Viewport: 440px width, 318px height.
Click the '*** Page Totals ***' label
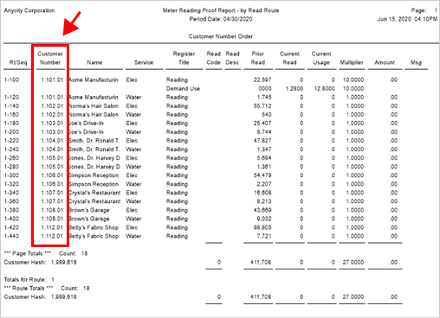[28, 253]
